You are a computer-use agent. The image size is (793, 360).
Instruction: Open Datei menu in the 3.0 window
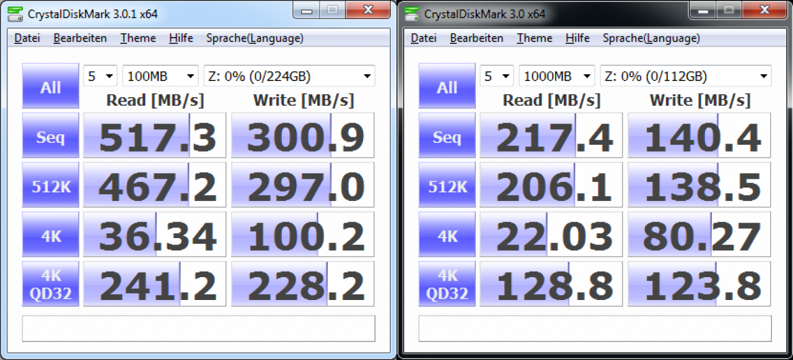click(423, 38)
